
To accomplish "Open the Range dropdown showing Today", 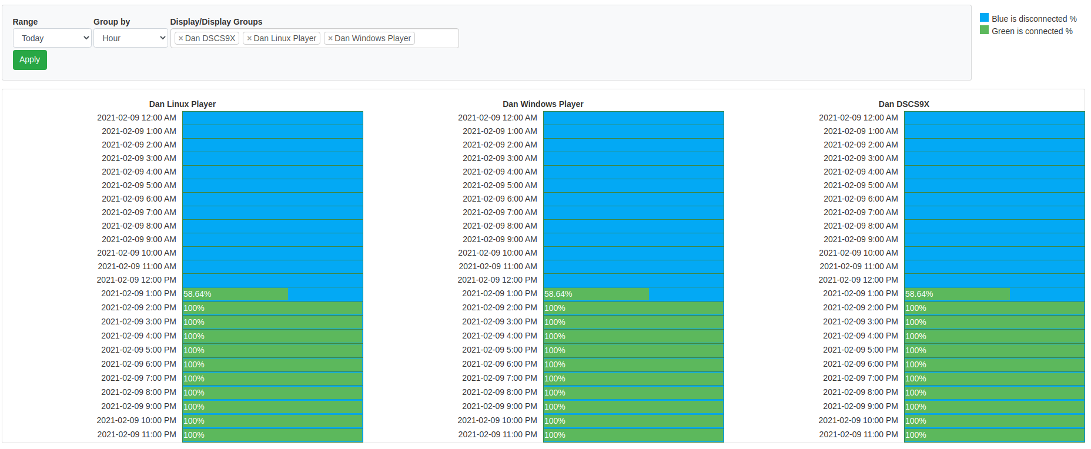I will (52, 38).
